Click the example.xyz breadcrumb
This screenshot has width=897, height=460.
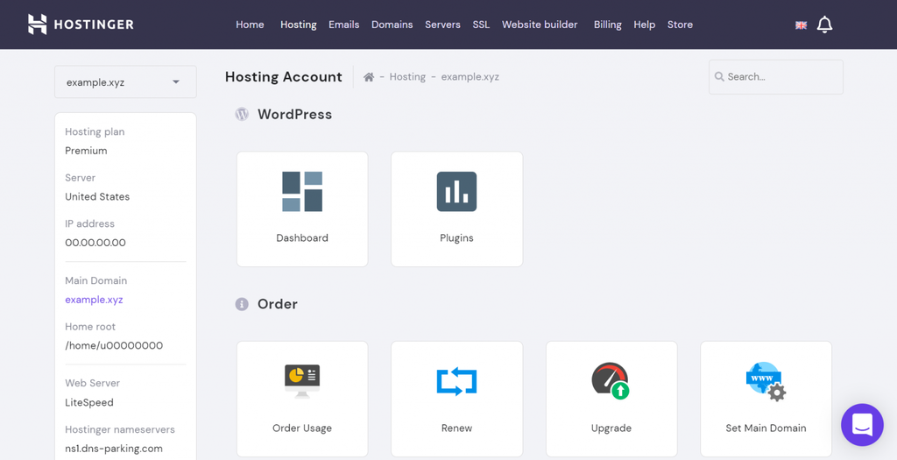[470, 77]
